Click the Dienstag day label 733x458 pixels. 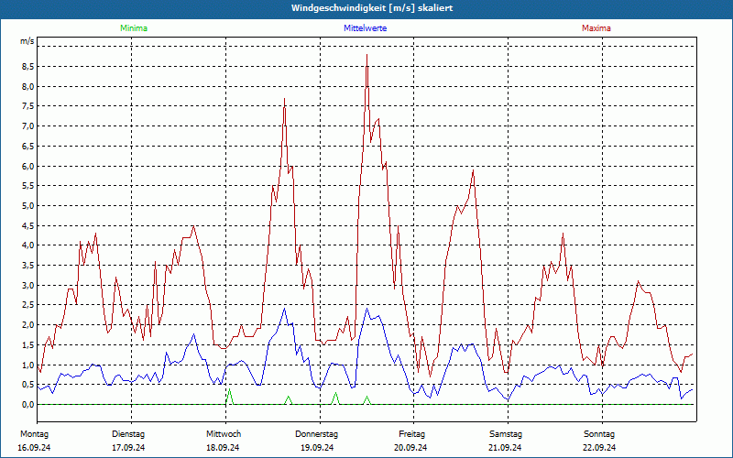pyautogui.click(x=128, y=434)
